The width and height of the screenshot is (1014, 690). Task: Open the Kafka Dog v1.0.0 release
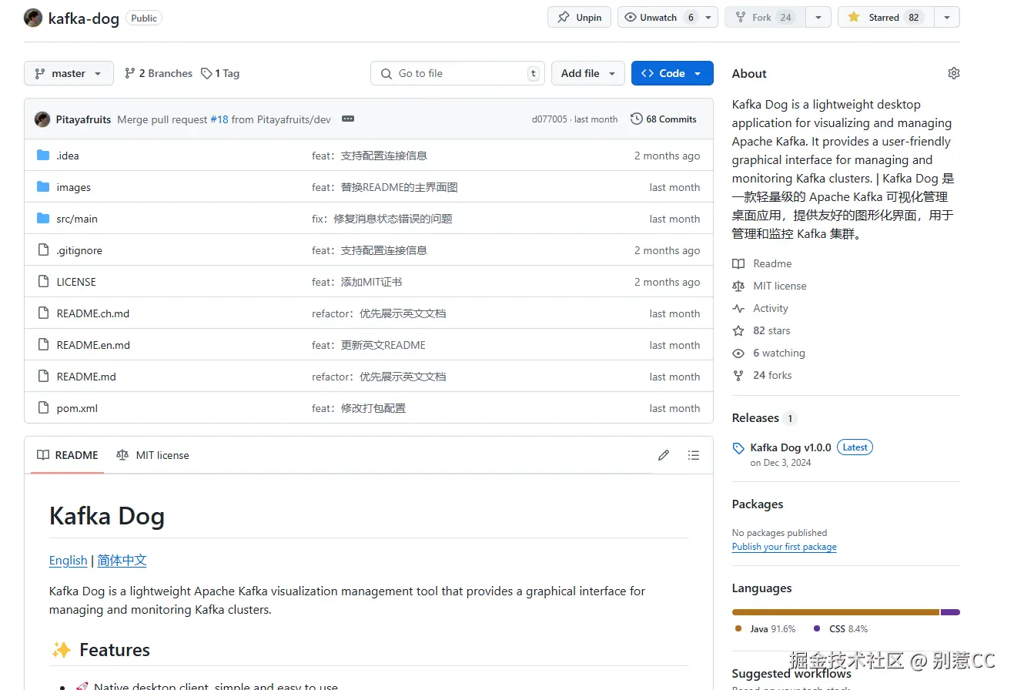791,447
